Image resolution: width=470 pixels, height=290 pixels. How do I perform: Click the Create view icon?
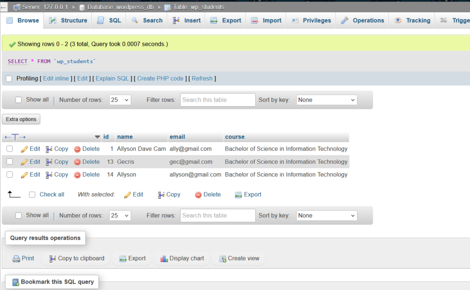click(x=223, y=258)
